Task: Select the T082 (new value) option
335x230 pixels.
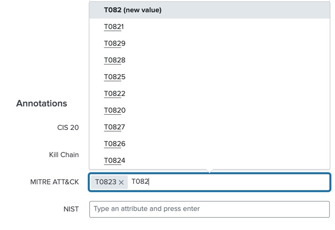Action: tap(132, 10)
